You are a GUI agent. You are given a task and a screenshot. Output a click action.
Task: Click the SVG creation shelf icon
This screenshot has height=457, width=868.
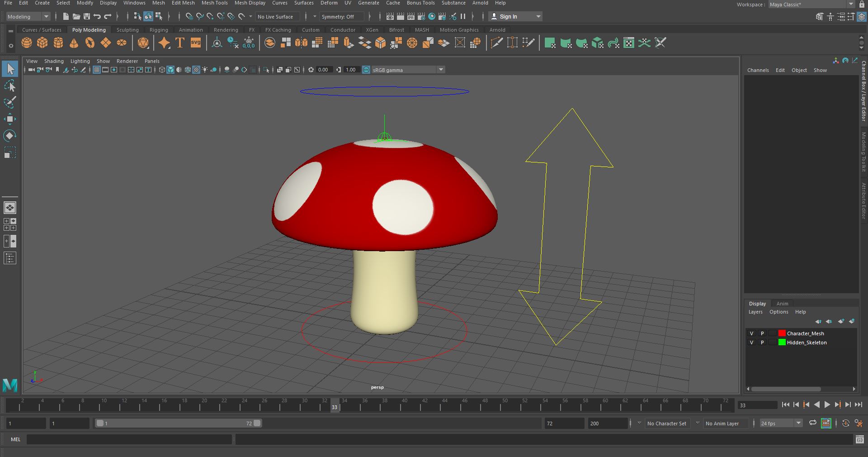click(195, 43)
